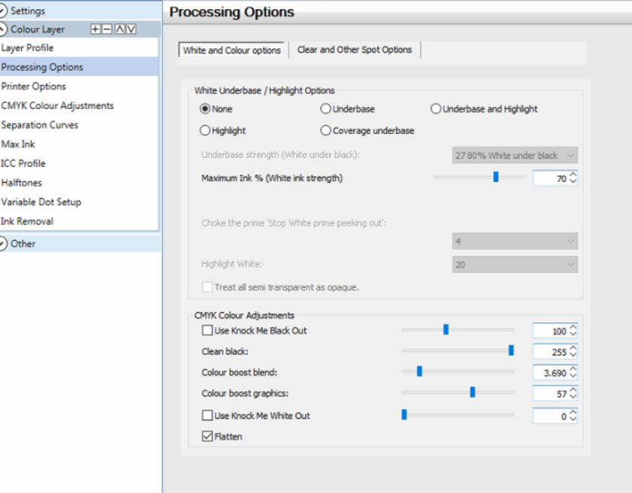
Task: Select Processing Options in sidebar
Action: tap(79, 67)
